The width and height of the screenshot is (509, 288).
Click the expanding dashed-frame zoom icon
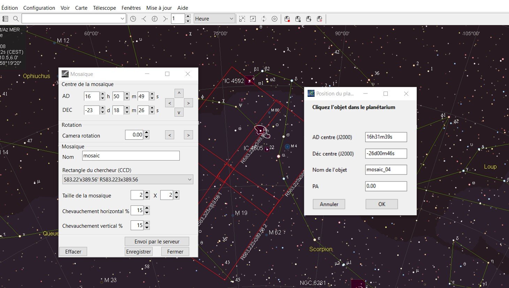pyautogui.click(x=242, y=19)
